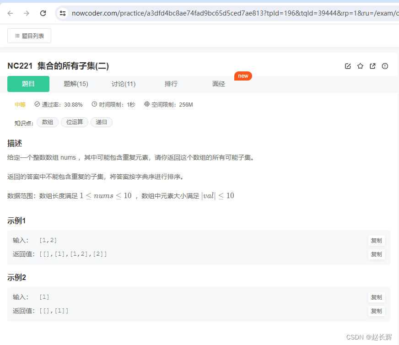The width and height of the screenshot is (399, 345).
Task: Click the external share icon top right
Action: click(x=372, y=66)
